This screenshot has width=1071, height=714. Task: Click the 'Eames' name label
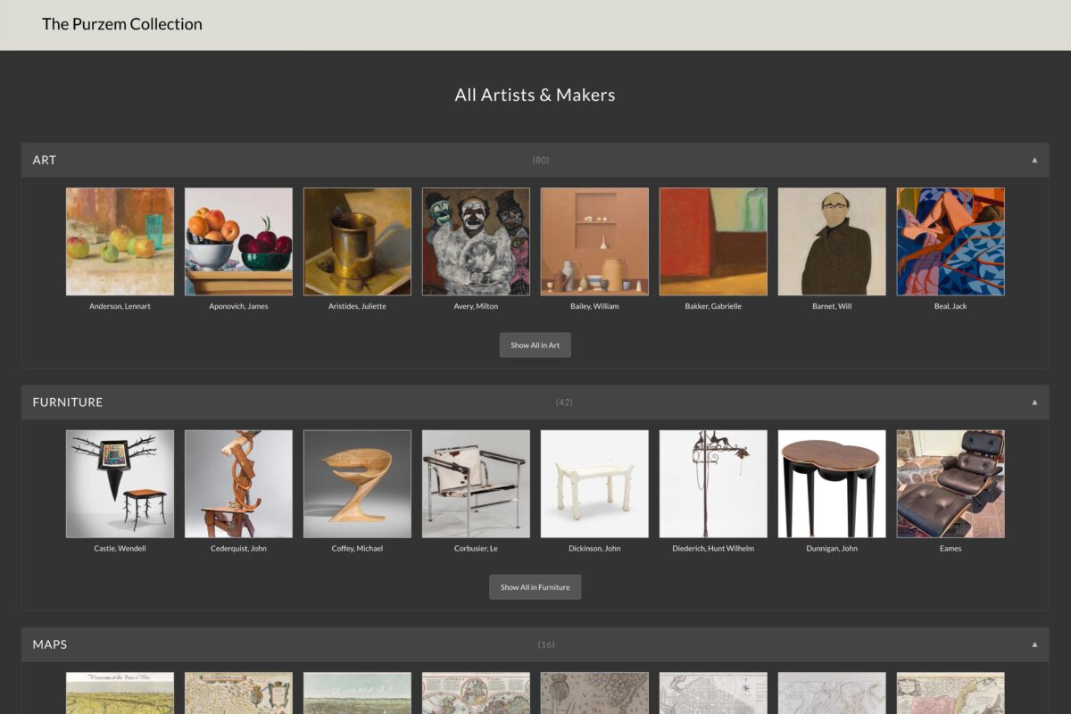[x=951, y=549]
